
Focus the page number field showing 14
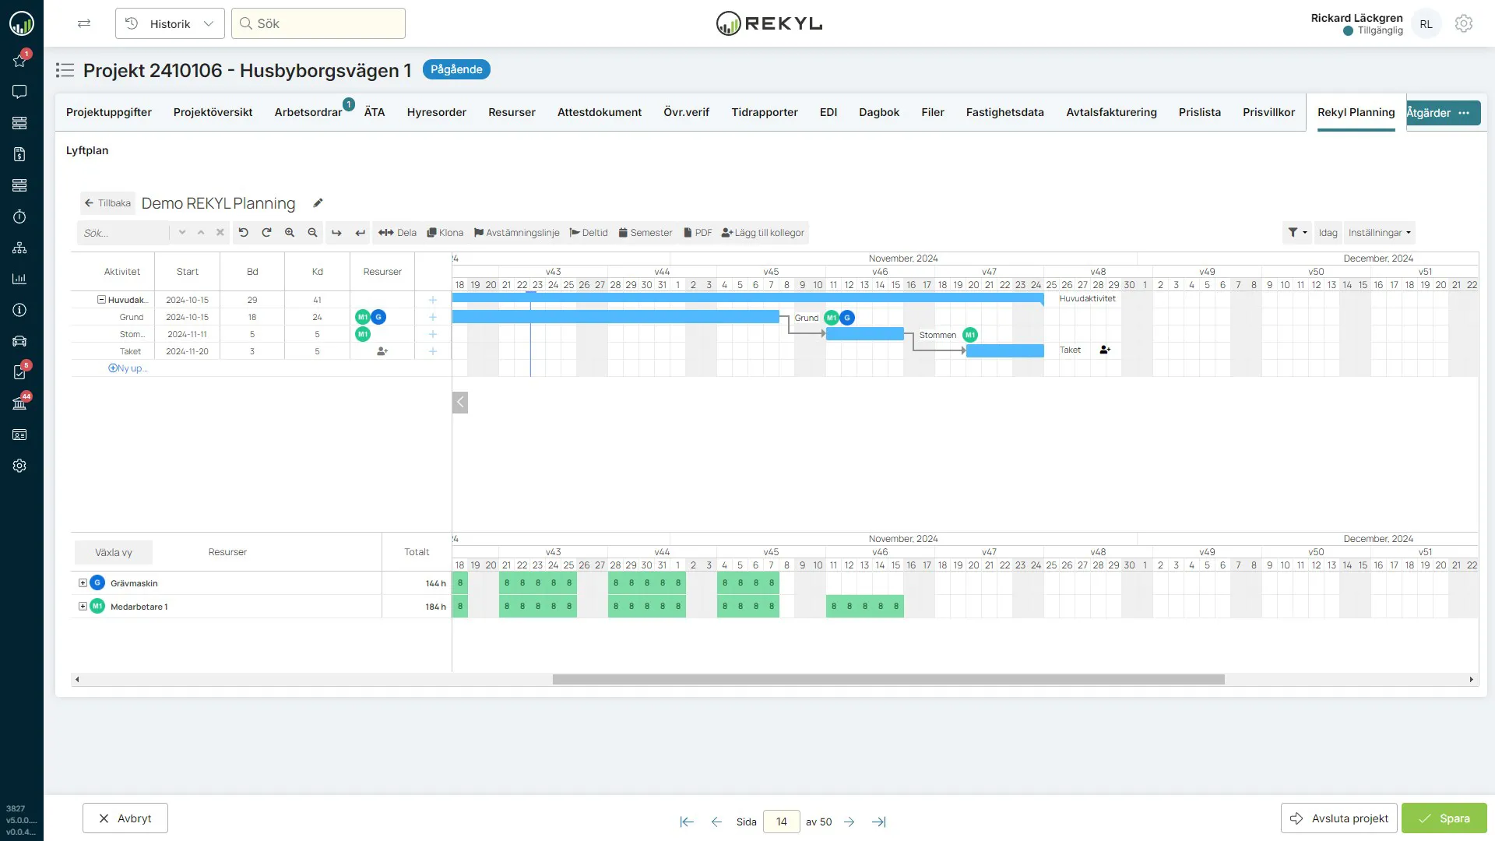pos(781,822)
